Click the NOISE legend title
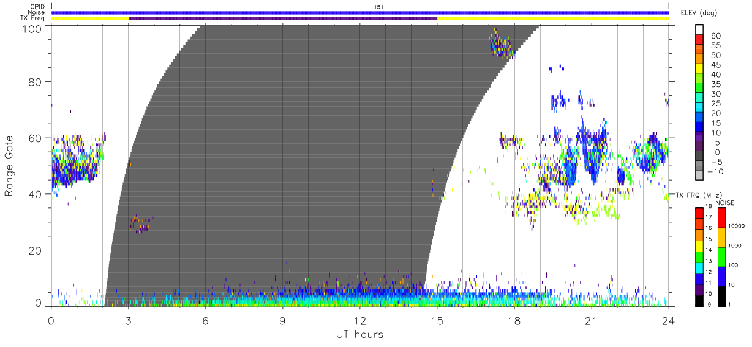Image resolution: width=752 pixels, height=347 pixels. tap(724, 203)
